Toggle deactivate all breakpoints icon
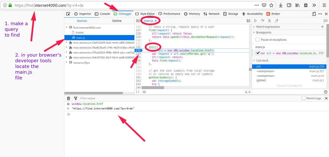 point(325,21)
